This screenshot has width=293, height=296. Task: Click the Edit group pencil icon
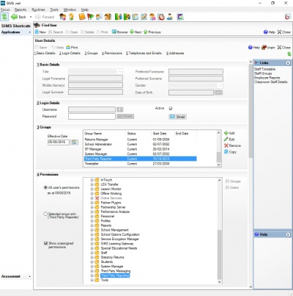click(226, 140)
